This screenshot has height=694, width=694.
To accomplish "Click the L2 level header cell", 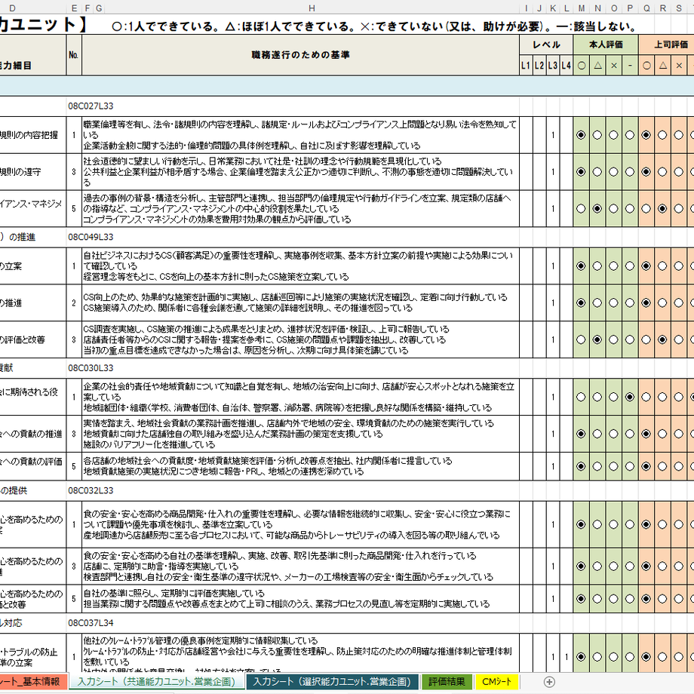I will point(539,66).
